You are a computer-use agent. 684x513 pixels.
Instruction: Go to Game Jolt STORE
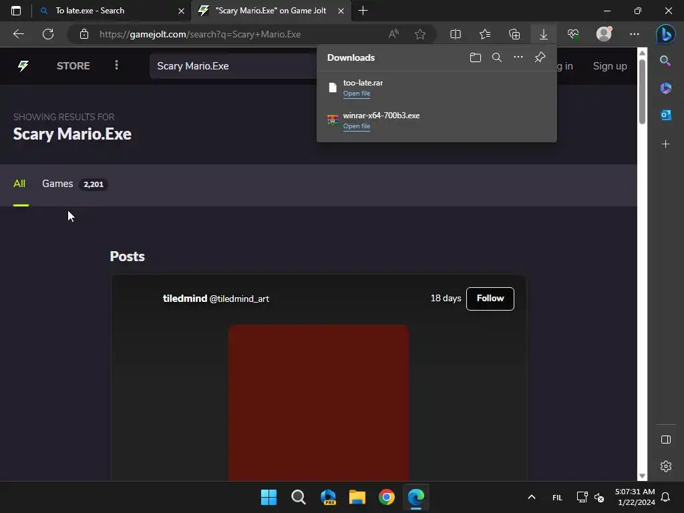point(73,66)
